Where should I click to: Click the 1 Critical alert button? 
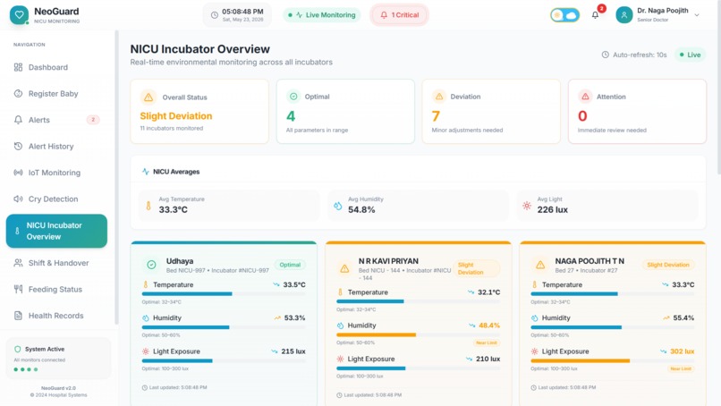(x=399, y=15)
